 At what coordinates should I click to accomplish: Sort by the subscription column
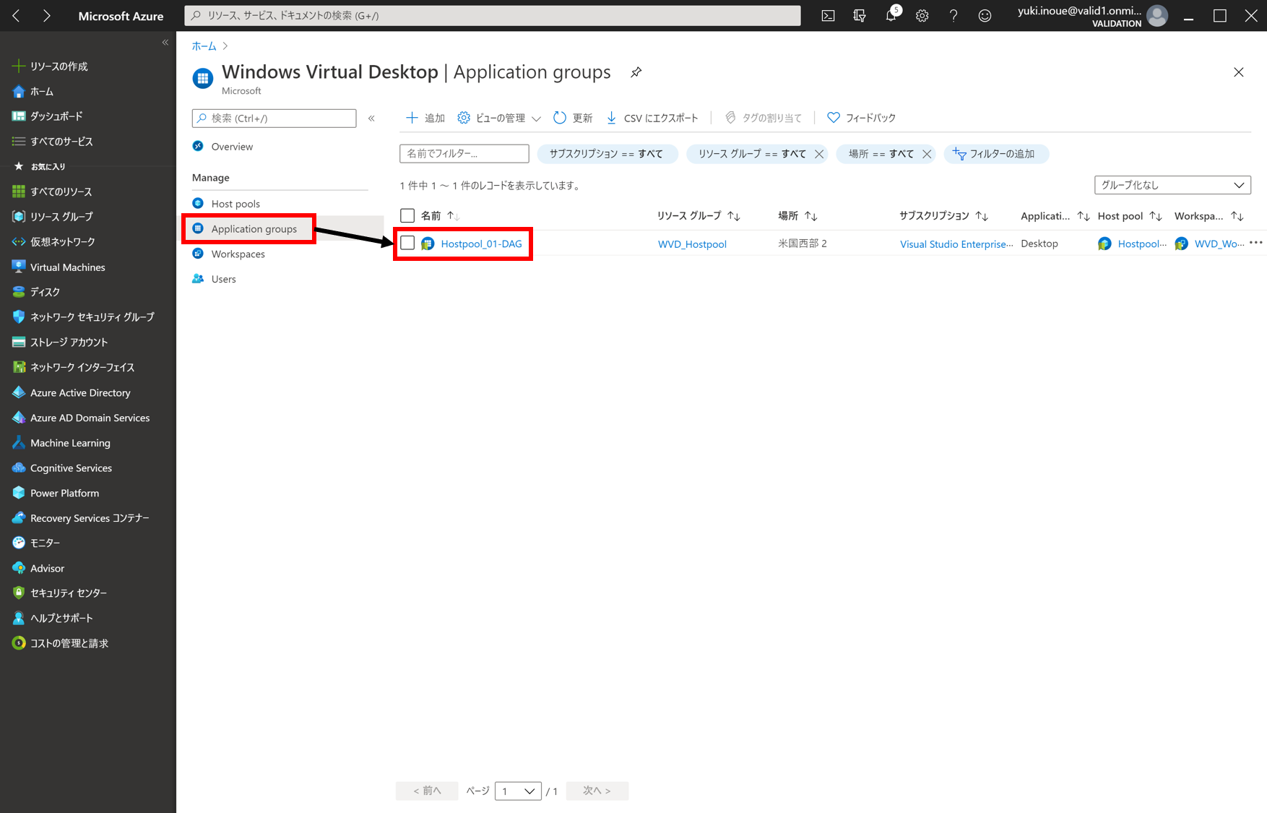coord(943,215)
